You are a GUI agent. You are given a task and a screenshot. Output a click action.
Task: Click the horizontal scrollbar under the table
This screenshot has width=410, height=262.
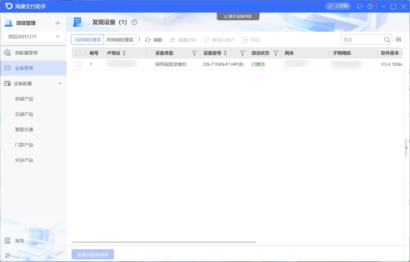[x=164, y=242]
